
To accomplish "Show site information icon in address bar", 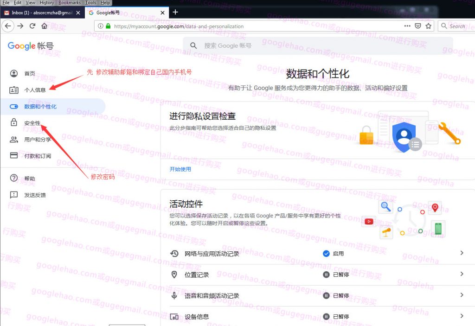I will point(101,26).
